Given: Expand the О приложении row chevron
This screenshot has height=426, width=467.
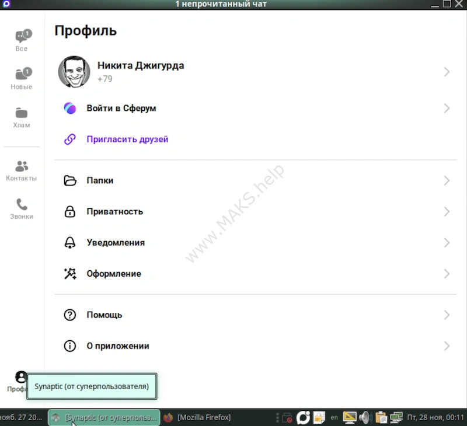Looking at the screenshot, I should tap(446, 345).
